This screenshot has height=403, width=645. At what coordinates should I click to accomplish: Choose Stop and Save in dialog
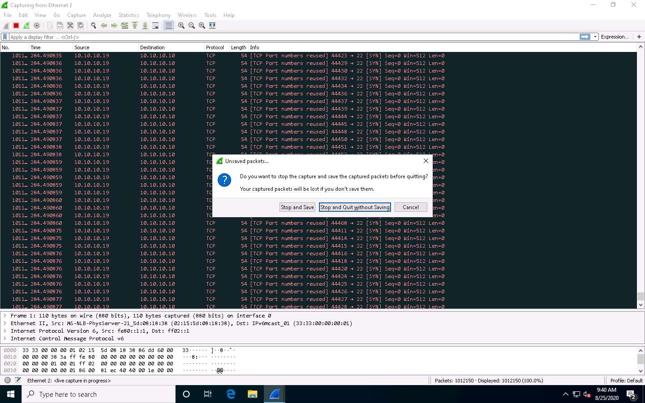297,207
